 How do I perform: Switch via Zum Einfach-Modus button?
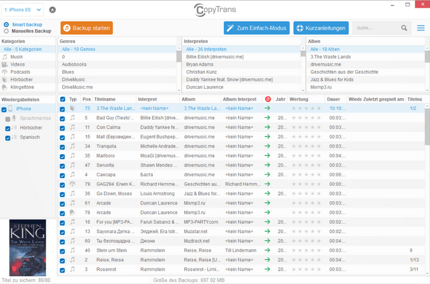click(256, 28)
